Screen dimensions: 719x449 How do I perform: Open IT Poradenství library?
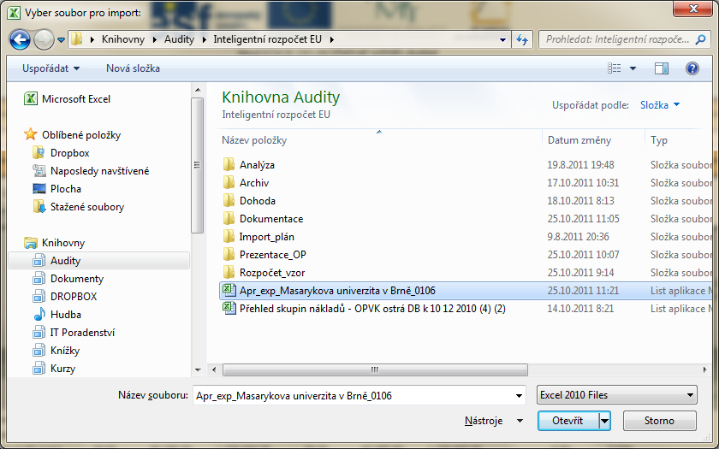[x=74, y=333]
